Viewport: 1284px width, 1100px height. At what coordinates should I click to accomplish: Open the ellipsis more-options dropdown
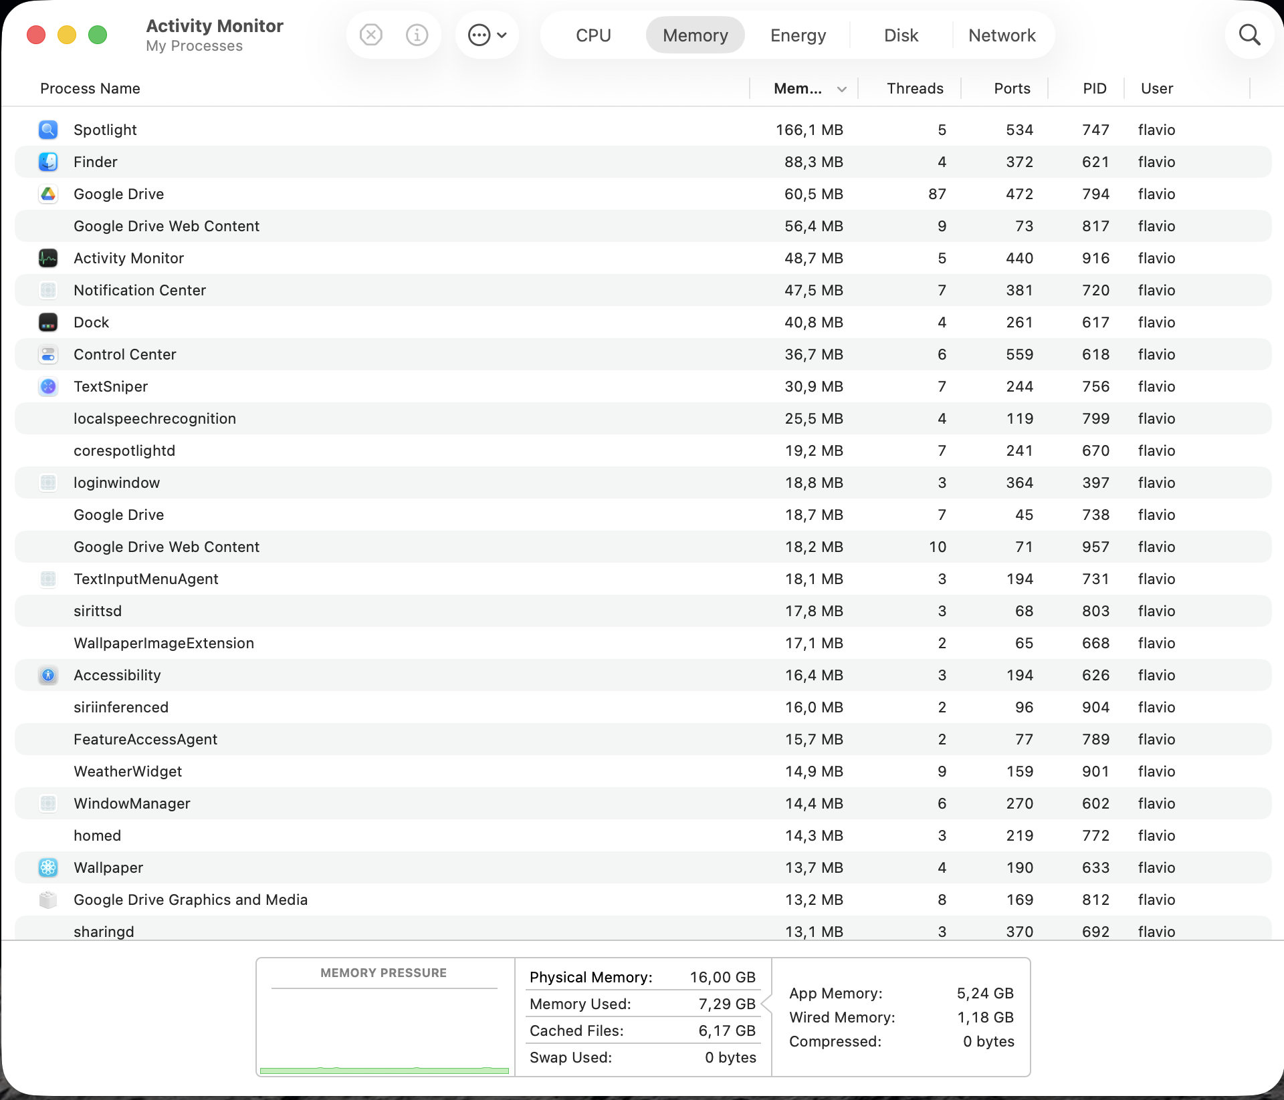[488, 35]
